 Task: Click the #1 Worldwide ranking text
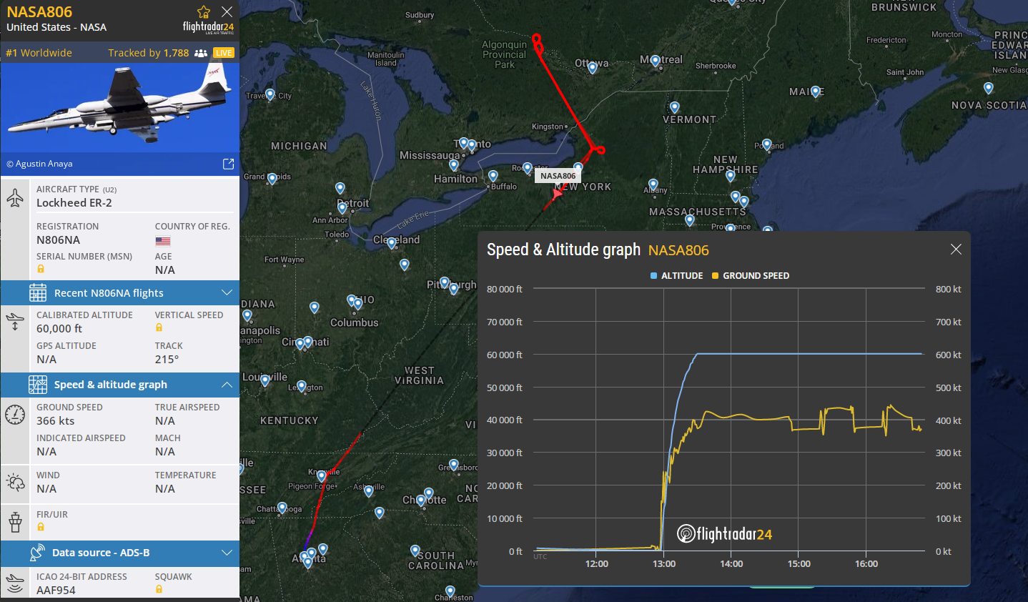[x=39, y=53]
